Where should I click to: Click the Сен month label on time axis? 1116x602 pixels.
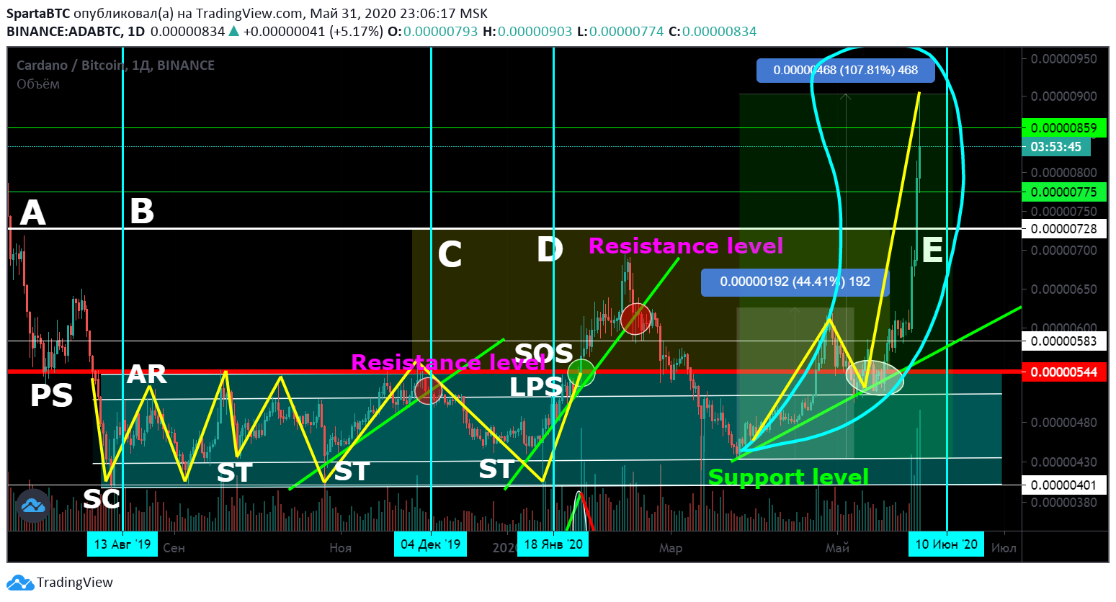(x=174, y=548)
